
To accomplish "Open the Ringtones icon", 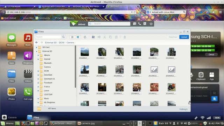I will pyautogui.click(x=28, y=56).
